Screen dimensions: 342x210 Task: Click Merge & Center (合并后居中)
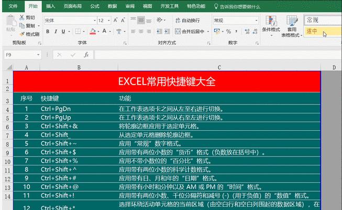point(189,31)
